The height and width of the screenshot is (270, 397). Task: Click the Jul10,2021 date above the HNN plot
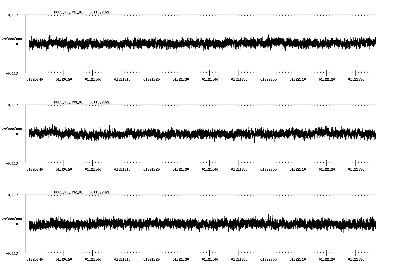(x=99, y=102)
